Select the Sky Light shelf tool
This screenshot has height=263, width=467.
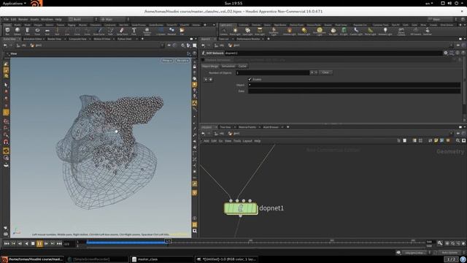point(333,31)
